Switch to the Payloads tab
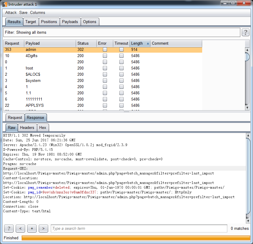This screenshot has height=244, width=253. (x=70, y=22)
